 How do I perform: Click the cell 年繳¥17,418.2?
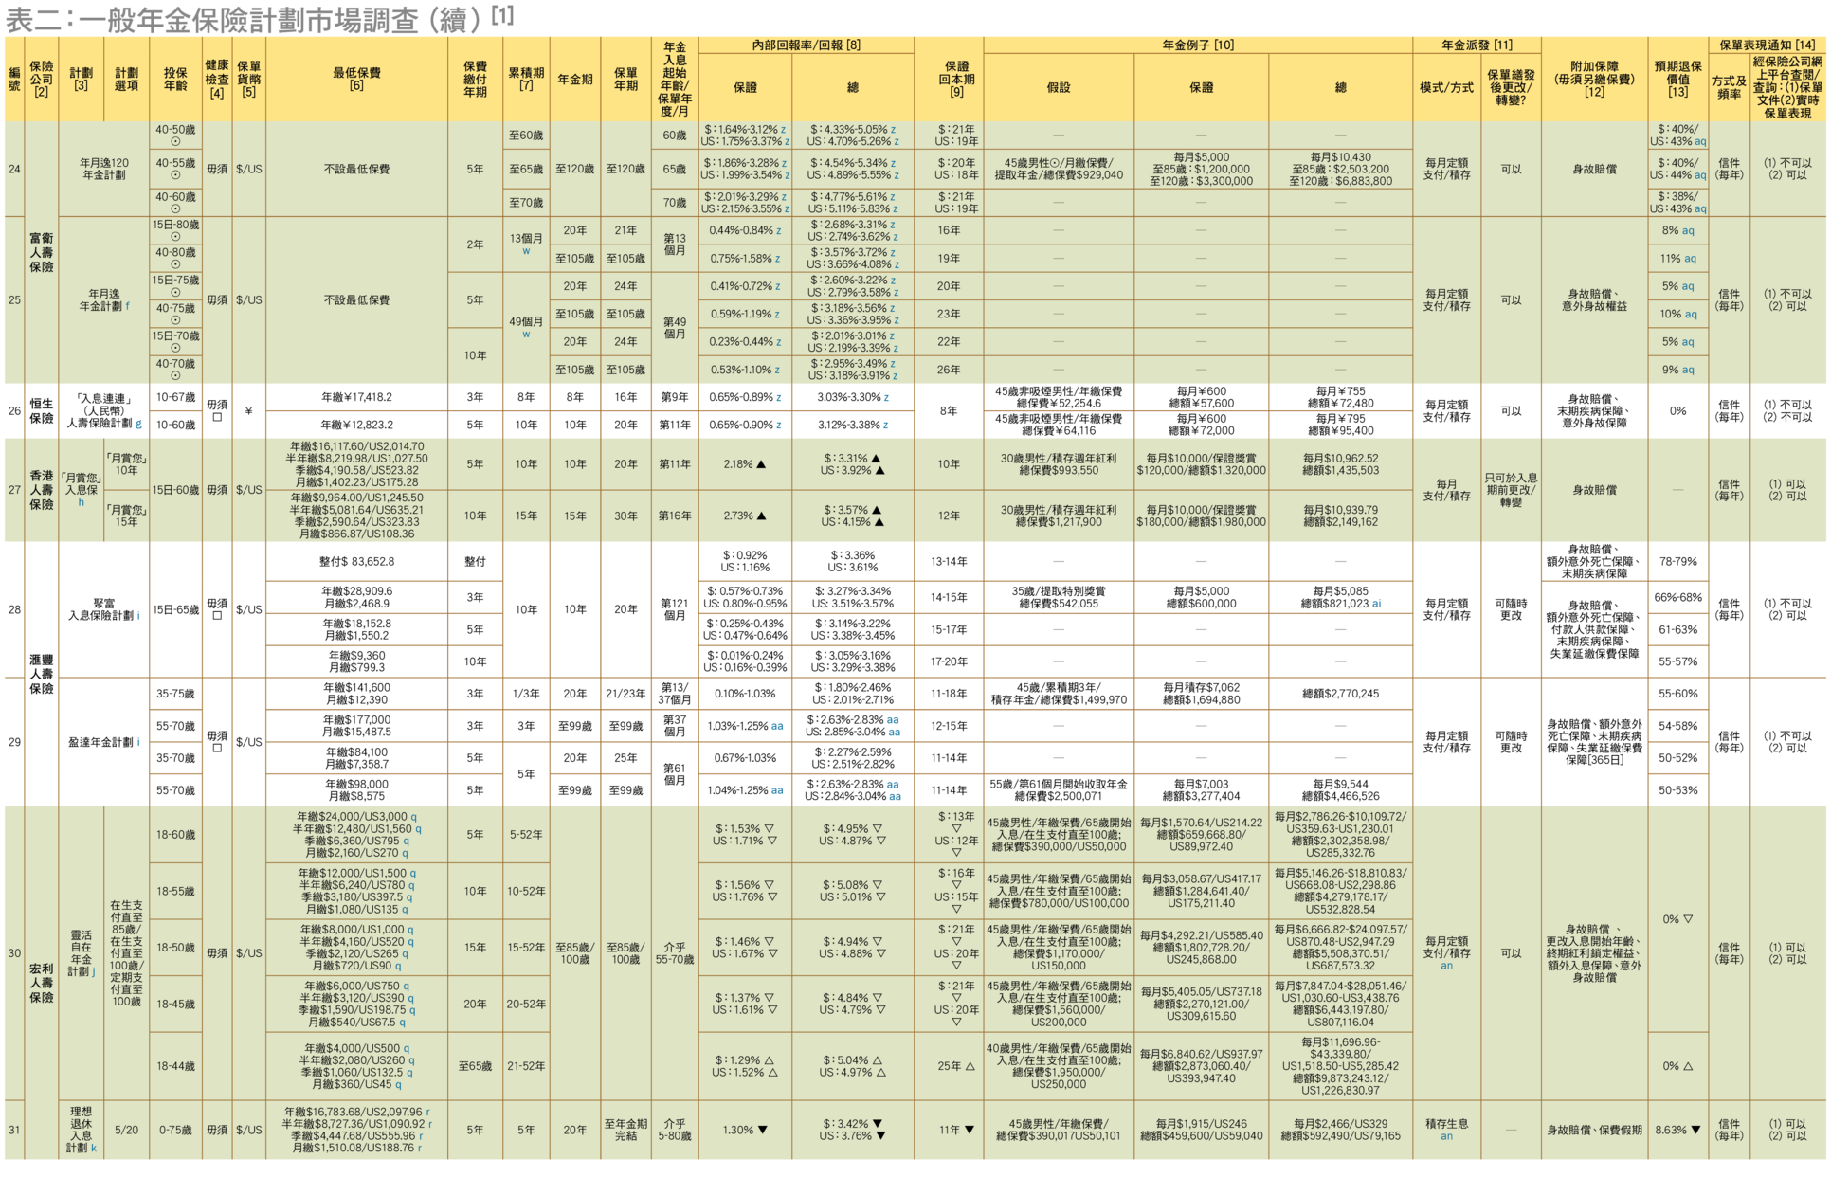[x=356, y=397]
